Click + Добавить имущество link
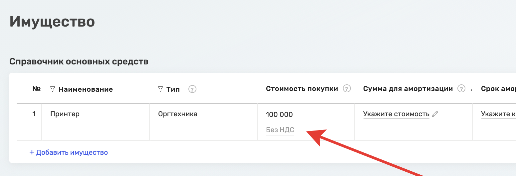516x176 pixels. pos(69,152)
